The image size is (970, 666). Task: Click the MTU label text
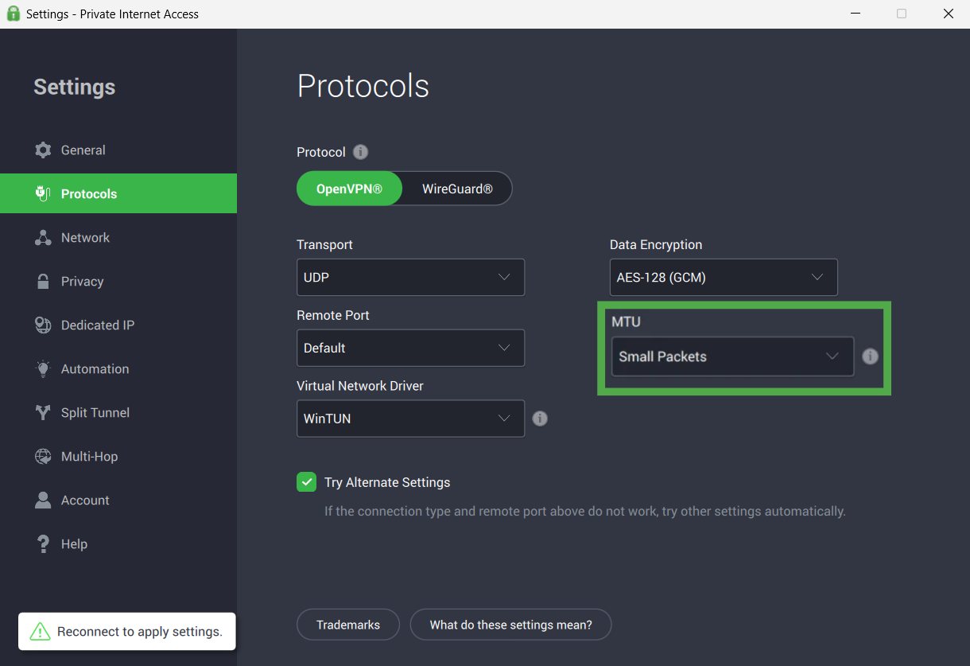click(x=626, y=321)
